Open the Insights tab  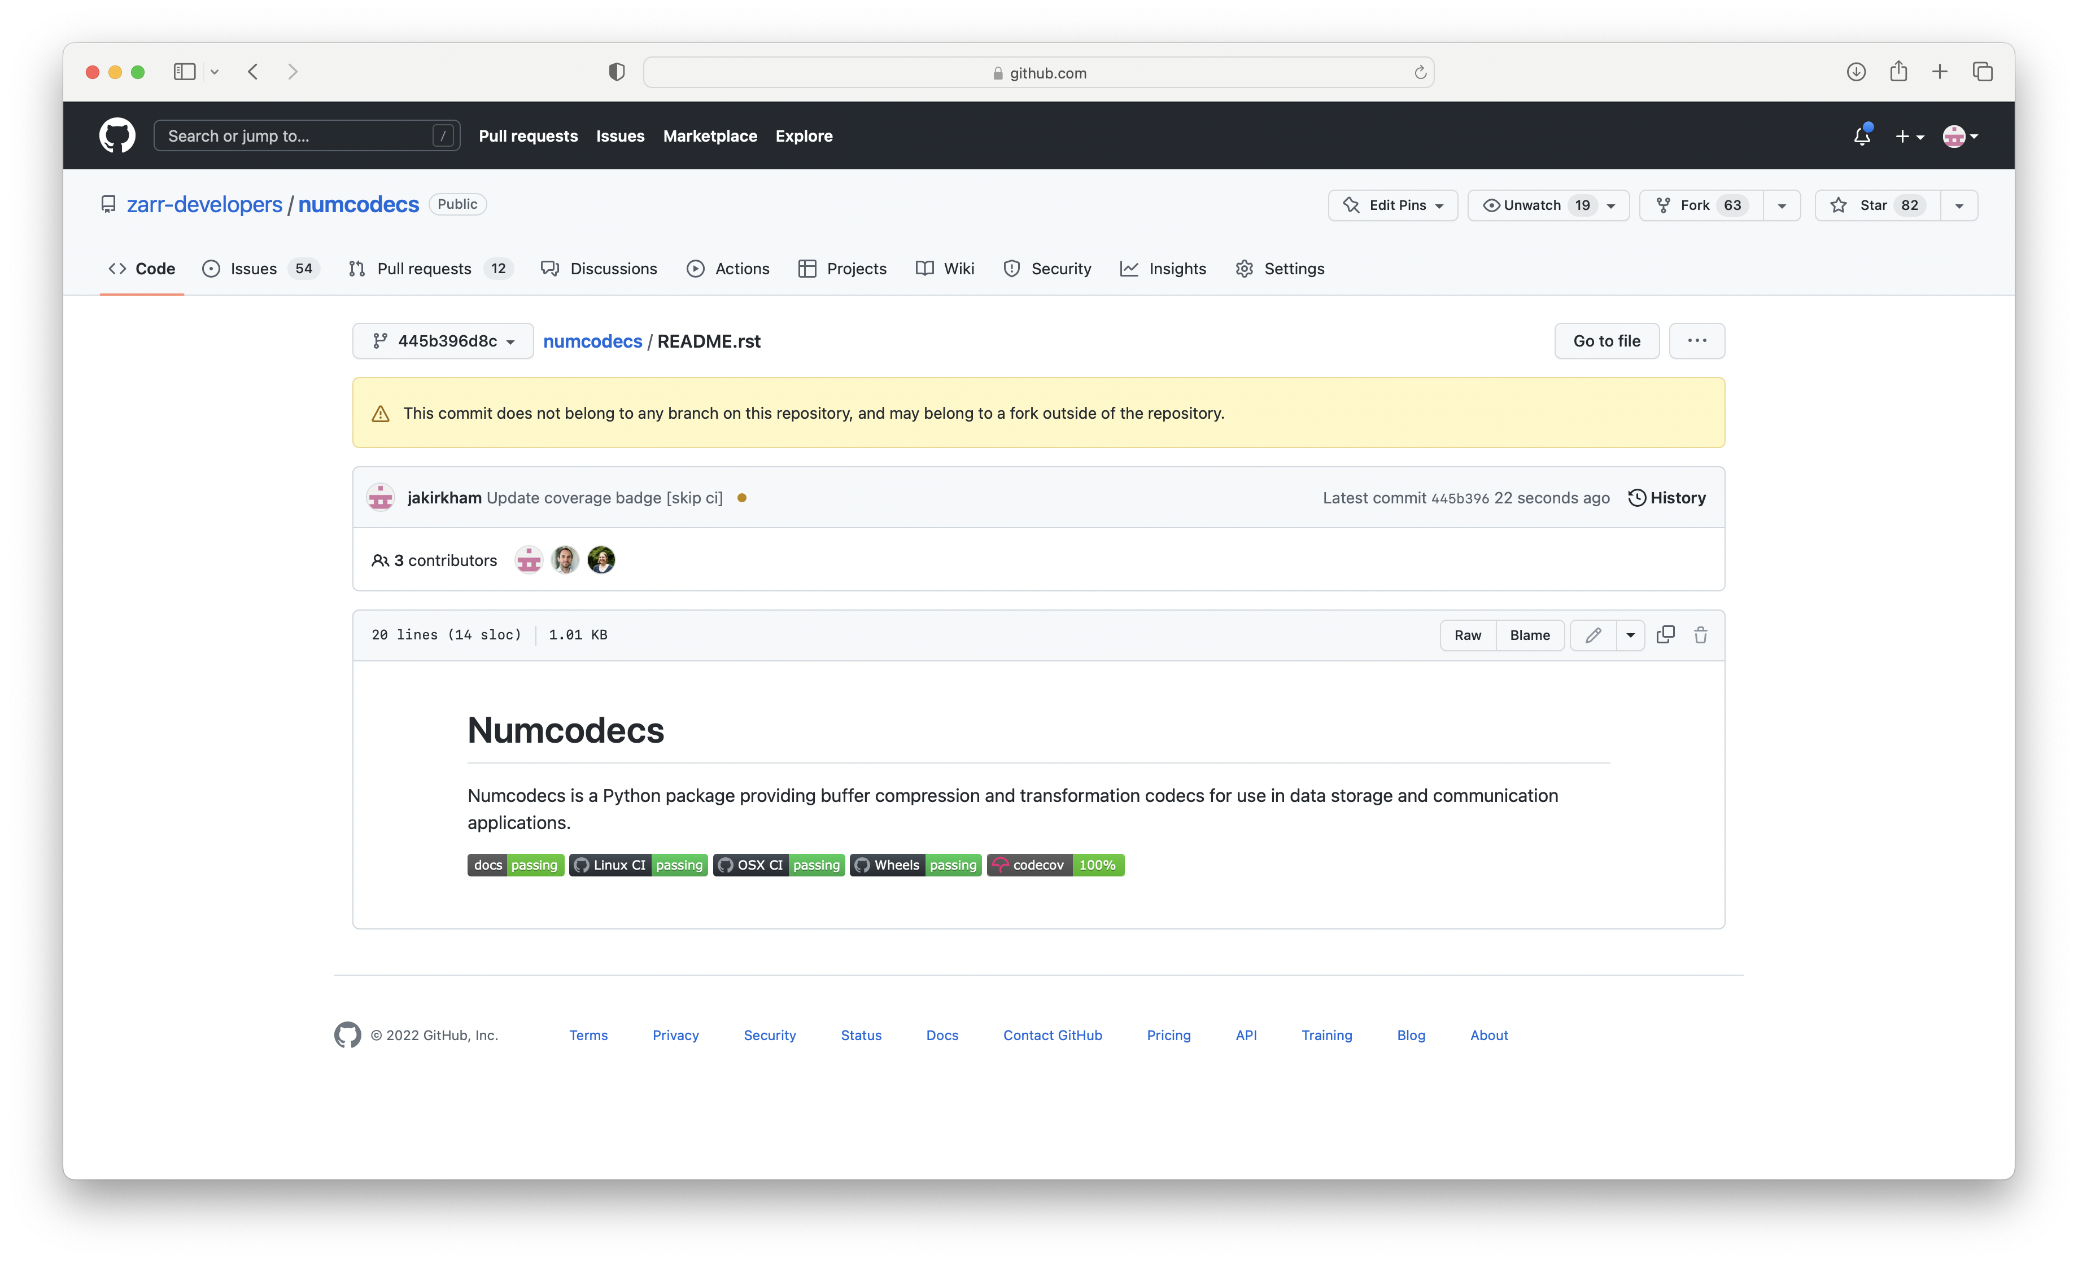pyautogui.click(x=1176, y=268)
